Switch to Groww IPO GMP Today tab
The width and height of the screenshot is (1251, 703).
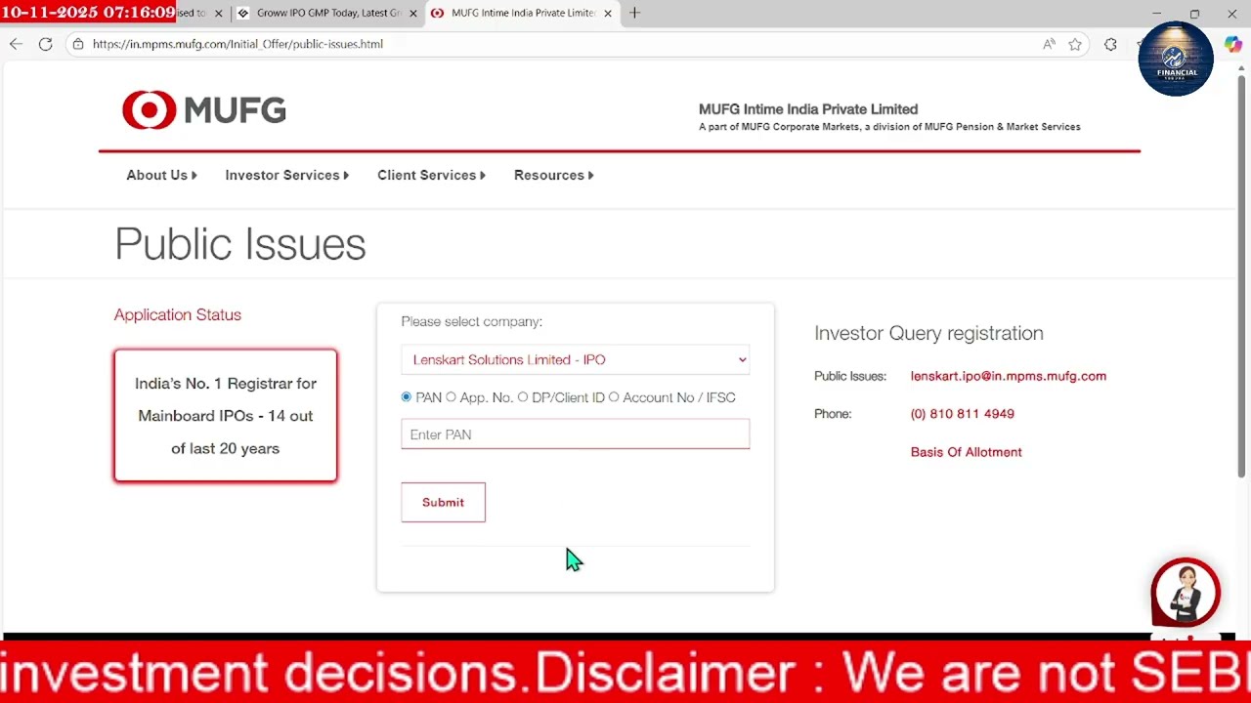[x=328, y=14]
